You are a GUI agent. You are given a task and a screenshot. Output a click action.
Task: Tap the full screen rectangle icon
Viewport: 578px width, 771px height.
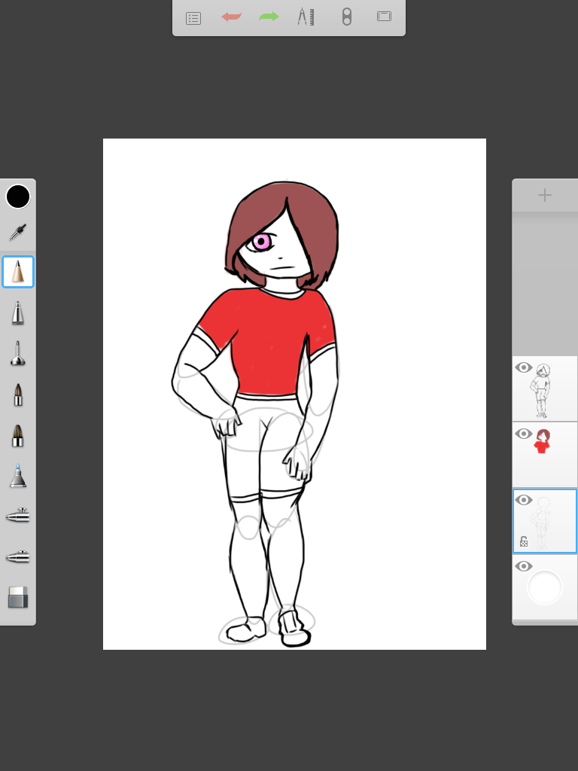[384, 17]
